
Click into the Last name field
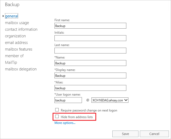tap(90, 51)
